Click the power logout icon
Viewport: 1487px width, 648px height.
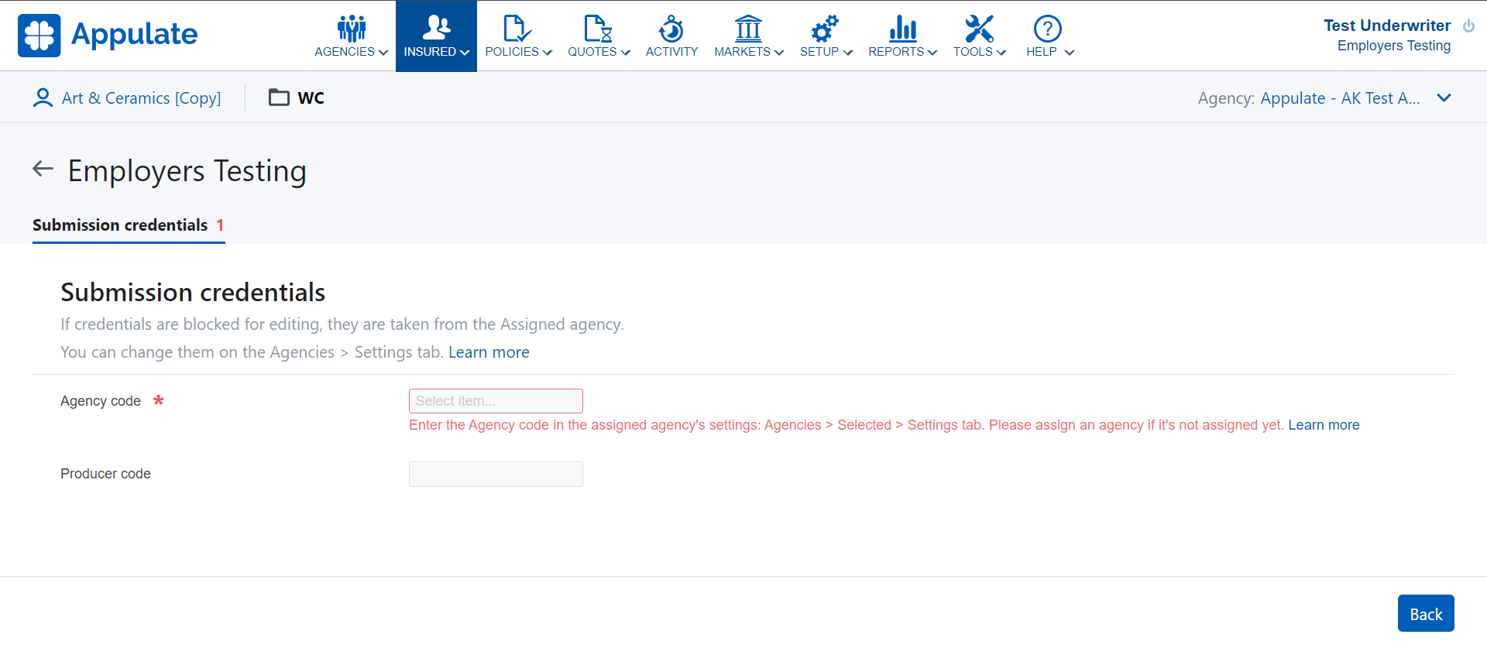point(1468,26)
